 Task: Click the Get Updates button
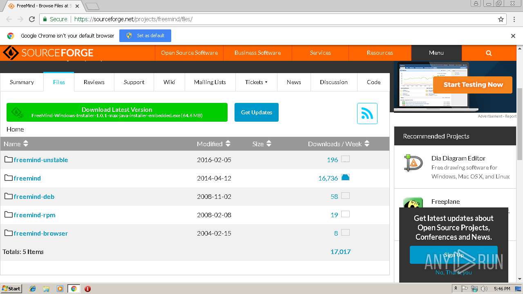click(257, 112)
